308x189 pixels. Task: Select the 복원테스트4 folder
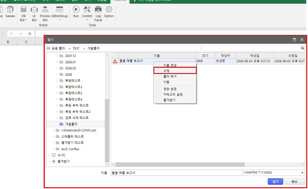pyautogui.click(x=74, y=99)
